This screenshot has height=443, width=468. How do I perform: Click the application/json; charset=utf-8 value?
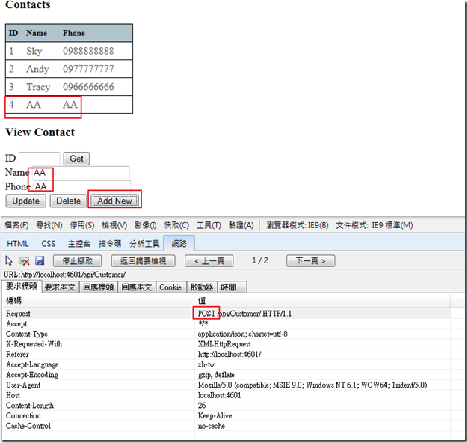pos(243,334)
